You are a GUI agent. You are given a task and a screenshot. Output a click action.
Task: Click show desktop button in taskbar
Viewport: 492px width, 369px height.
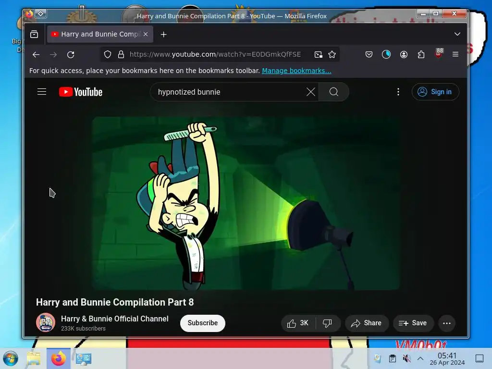point(480,358)
